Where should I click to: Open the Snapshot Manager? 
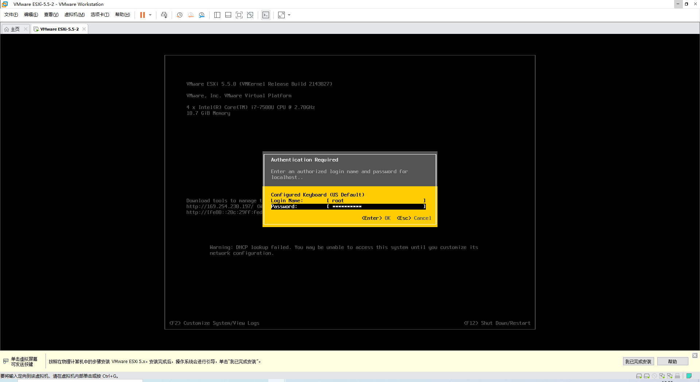click(x=202, y=15)
